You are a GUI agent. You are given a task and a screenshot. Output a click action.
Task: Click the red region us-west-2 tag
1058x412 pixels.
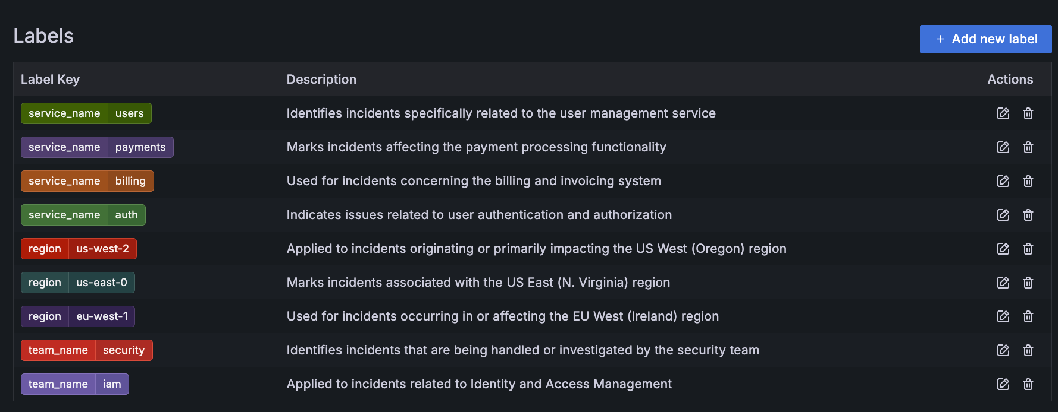(79, 249)
